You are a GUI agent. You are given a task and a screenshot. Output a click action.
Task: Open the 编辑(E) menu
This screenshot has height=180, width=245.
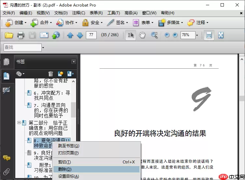click(x=26, y=13)
